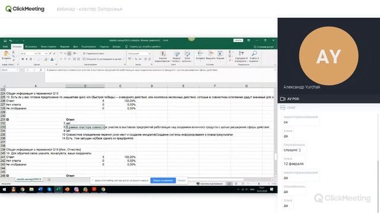Click the Insert Function fx icon

[x=41, y=70]
